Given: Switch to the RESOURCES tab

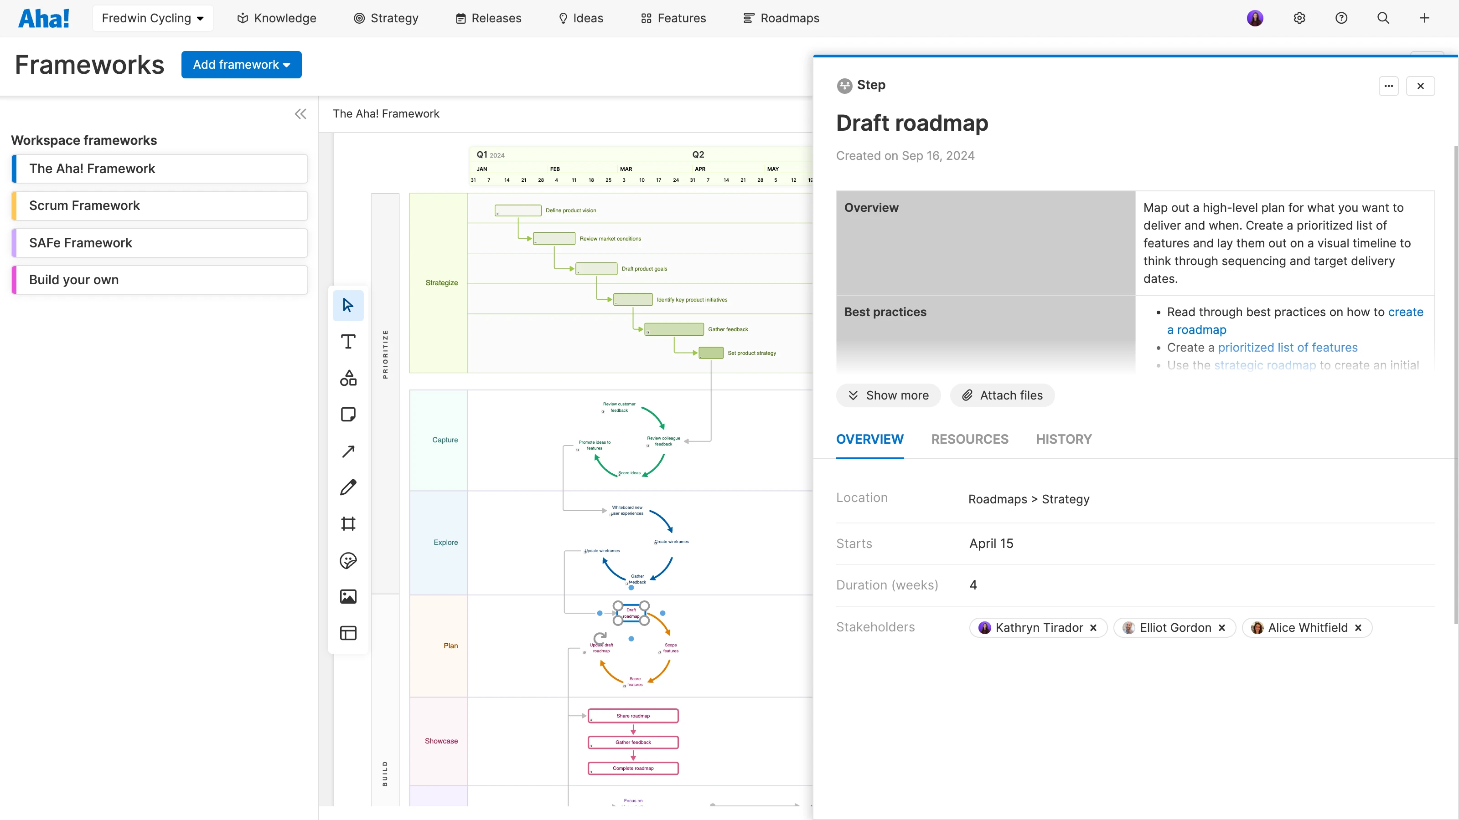Looking at the screenshot, I should click(x=970, y=439).
